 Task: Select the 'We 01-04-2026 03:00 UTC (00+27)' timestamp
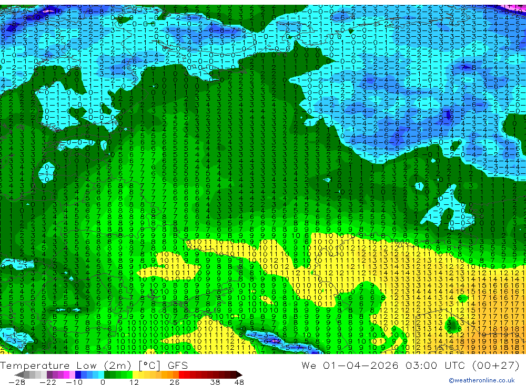click(410, 365)
